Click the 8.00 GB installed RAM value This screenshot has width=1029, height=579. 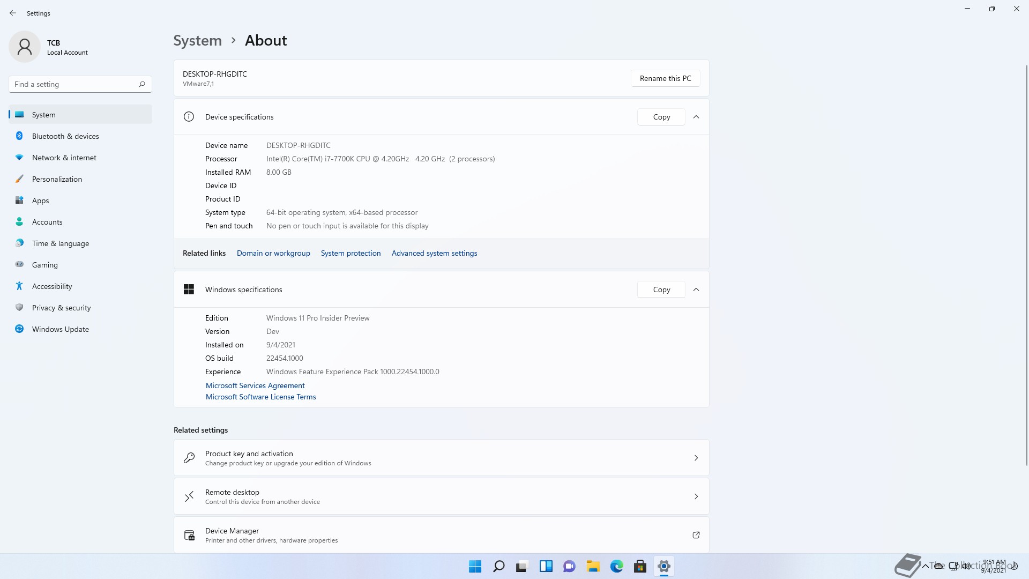click(279, 172)
